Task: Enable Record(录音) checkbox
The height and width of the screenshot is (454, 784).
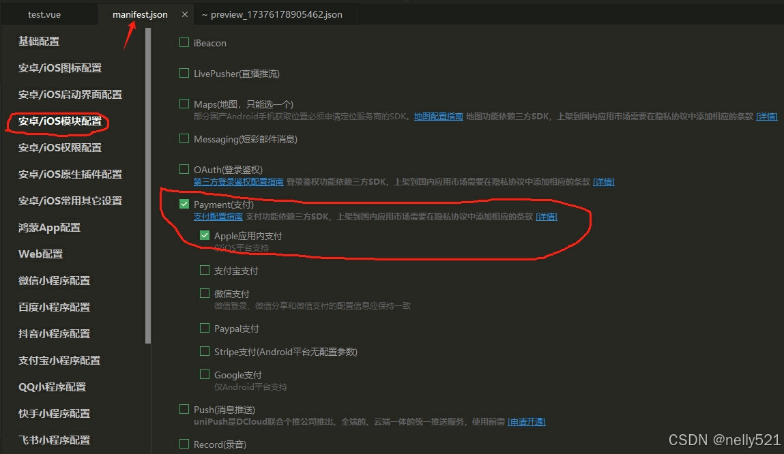Action: pyautogui.click(x=184, y=444)
